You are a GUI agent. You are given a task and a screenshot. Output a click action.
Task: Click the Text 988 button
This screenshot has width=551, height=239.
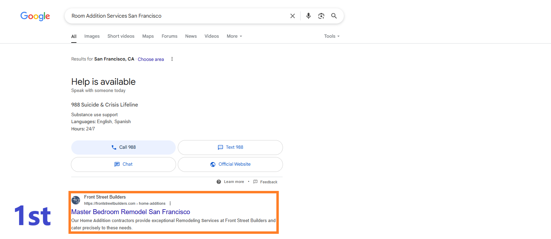(x=230, y=147)
